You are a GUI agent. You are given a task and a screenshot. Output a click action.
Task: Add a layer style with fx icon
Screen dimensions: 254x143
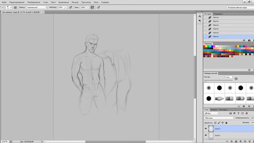pyautogui.click(x=232, y=141)
